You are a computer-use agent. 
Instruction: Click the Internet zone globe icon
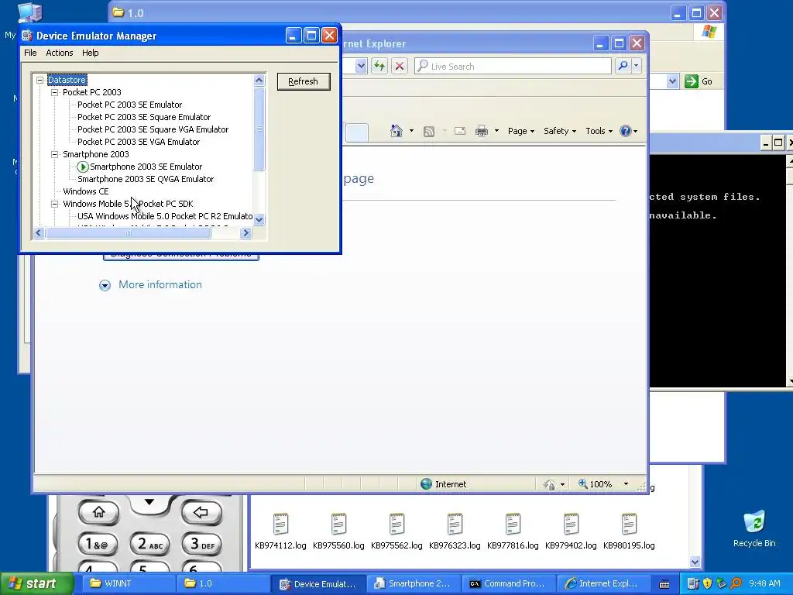tap(427, 484)
